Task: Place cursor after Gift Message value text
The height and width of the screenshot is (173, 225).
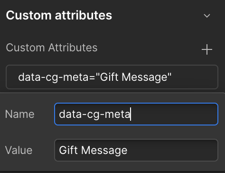Action: 128,150
